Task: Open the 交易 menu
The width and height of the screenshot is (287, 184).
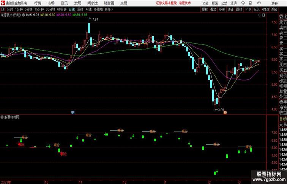Action: [124, 3]
